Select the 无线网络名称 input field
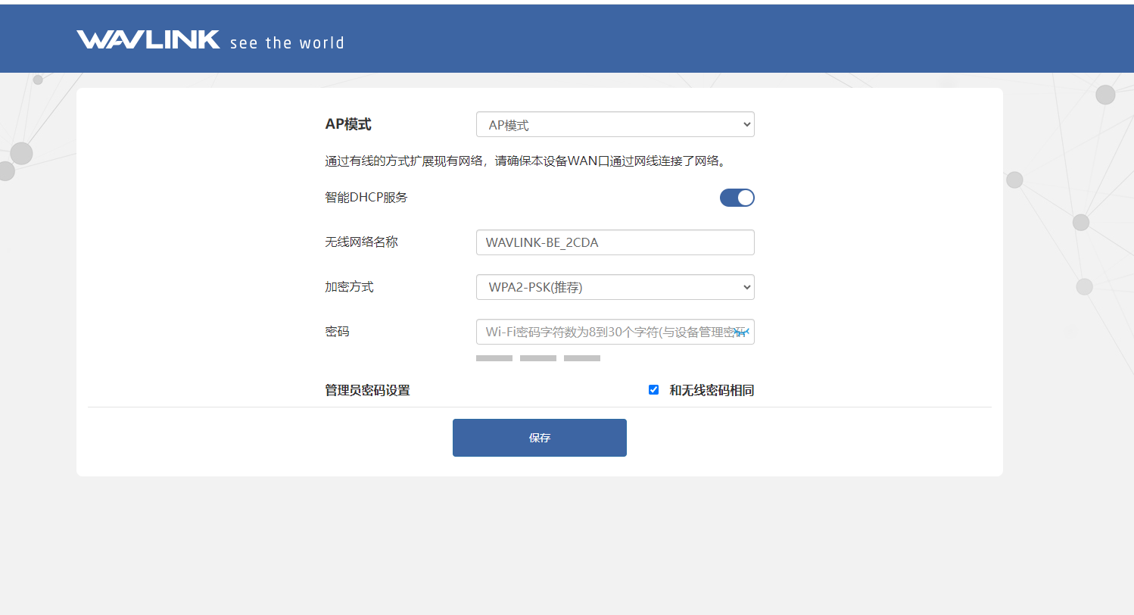This screenshot has width=1134, height=615. [615, 242]
